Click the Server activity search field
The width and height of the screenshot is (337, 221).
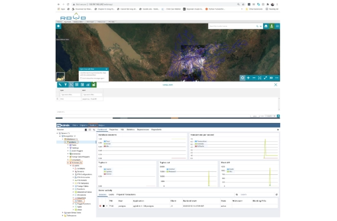tap(257, 194)
